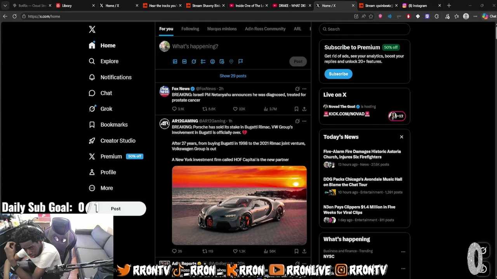Screen dimensions: 497x279
Task: Reply to the AR12GAMING post
Action: click(177, 251)
